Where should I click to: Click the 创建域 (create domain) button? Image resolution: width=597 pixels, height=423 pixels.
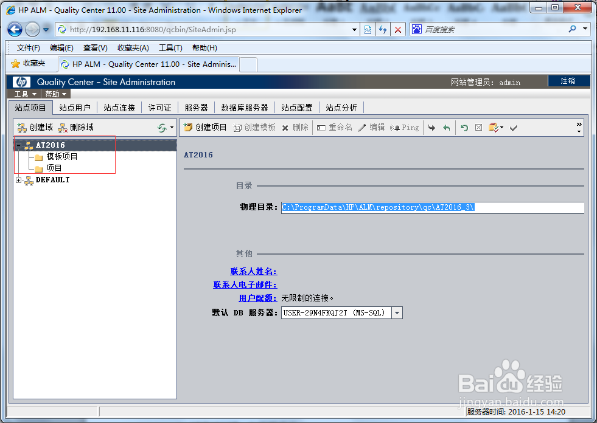click(x=35, y=128)
